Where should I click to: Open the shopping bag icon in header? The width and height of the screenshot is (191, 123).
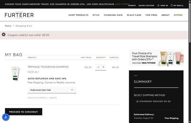(172, 5)
